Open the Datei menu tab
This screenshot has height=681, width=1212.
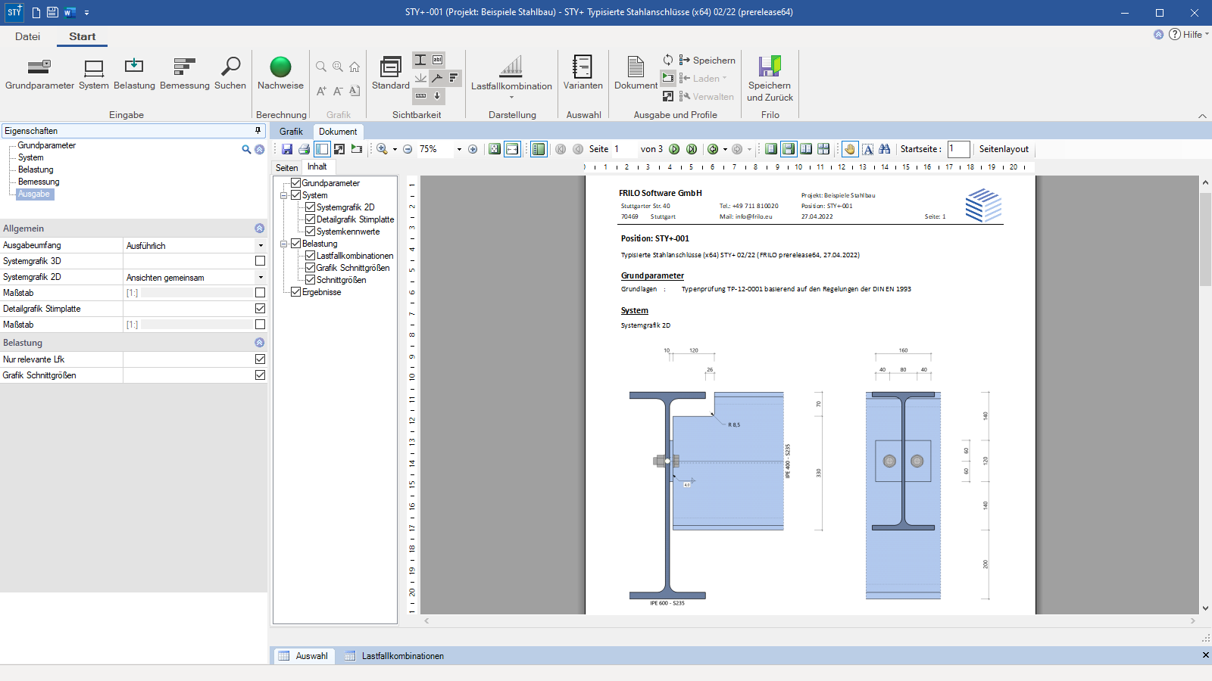click(x=27, y=36)
